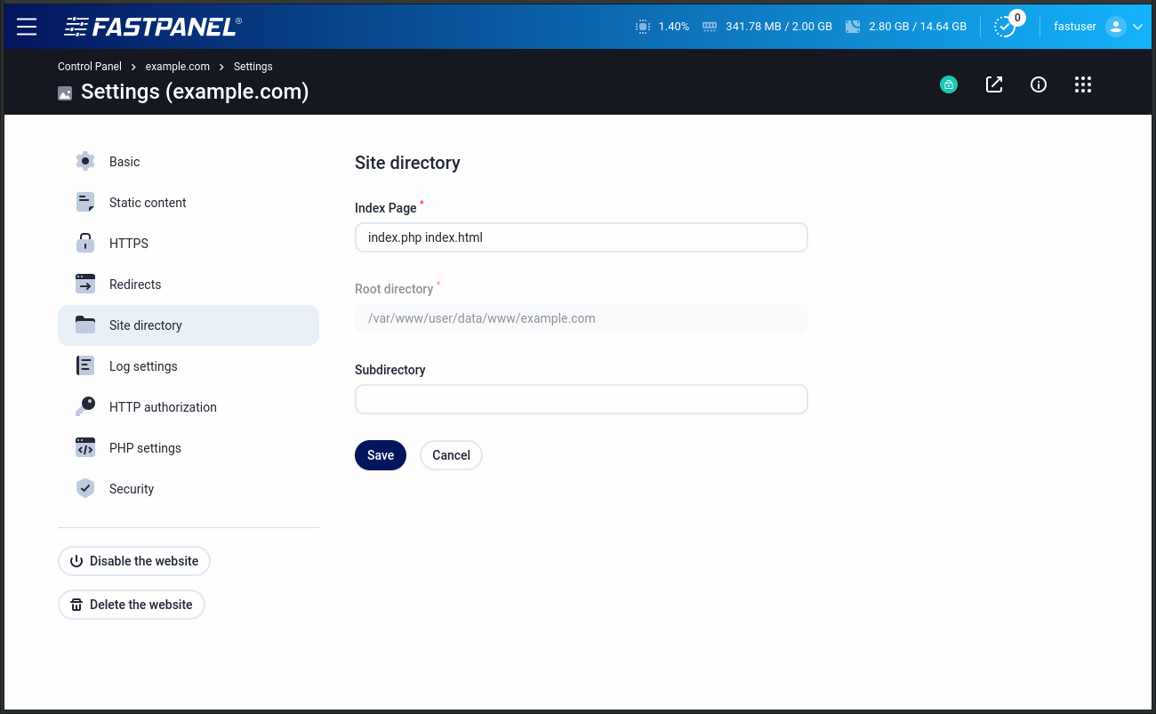Click the FASTPANEL logo
The height and width of the screenshot is (714, 1156).
[x=153, y=27]
